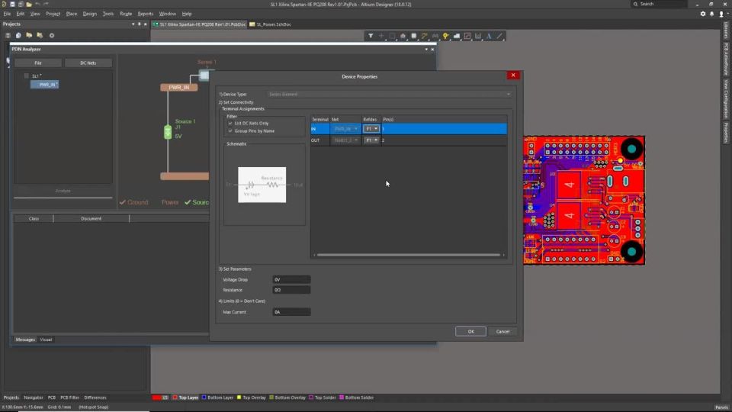732x412 pixels.
Task: Open project folder icon in title bar
Action: (x=29, y=5)
